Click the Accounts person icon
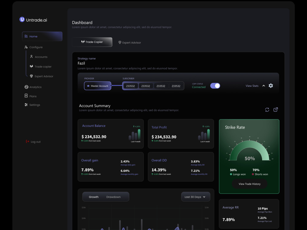 pyautogui.click(x=31, y=56)
